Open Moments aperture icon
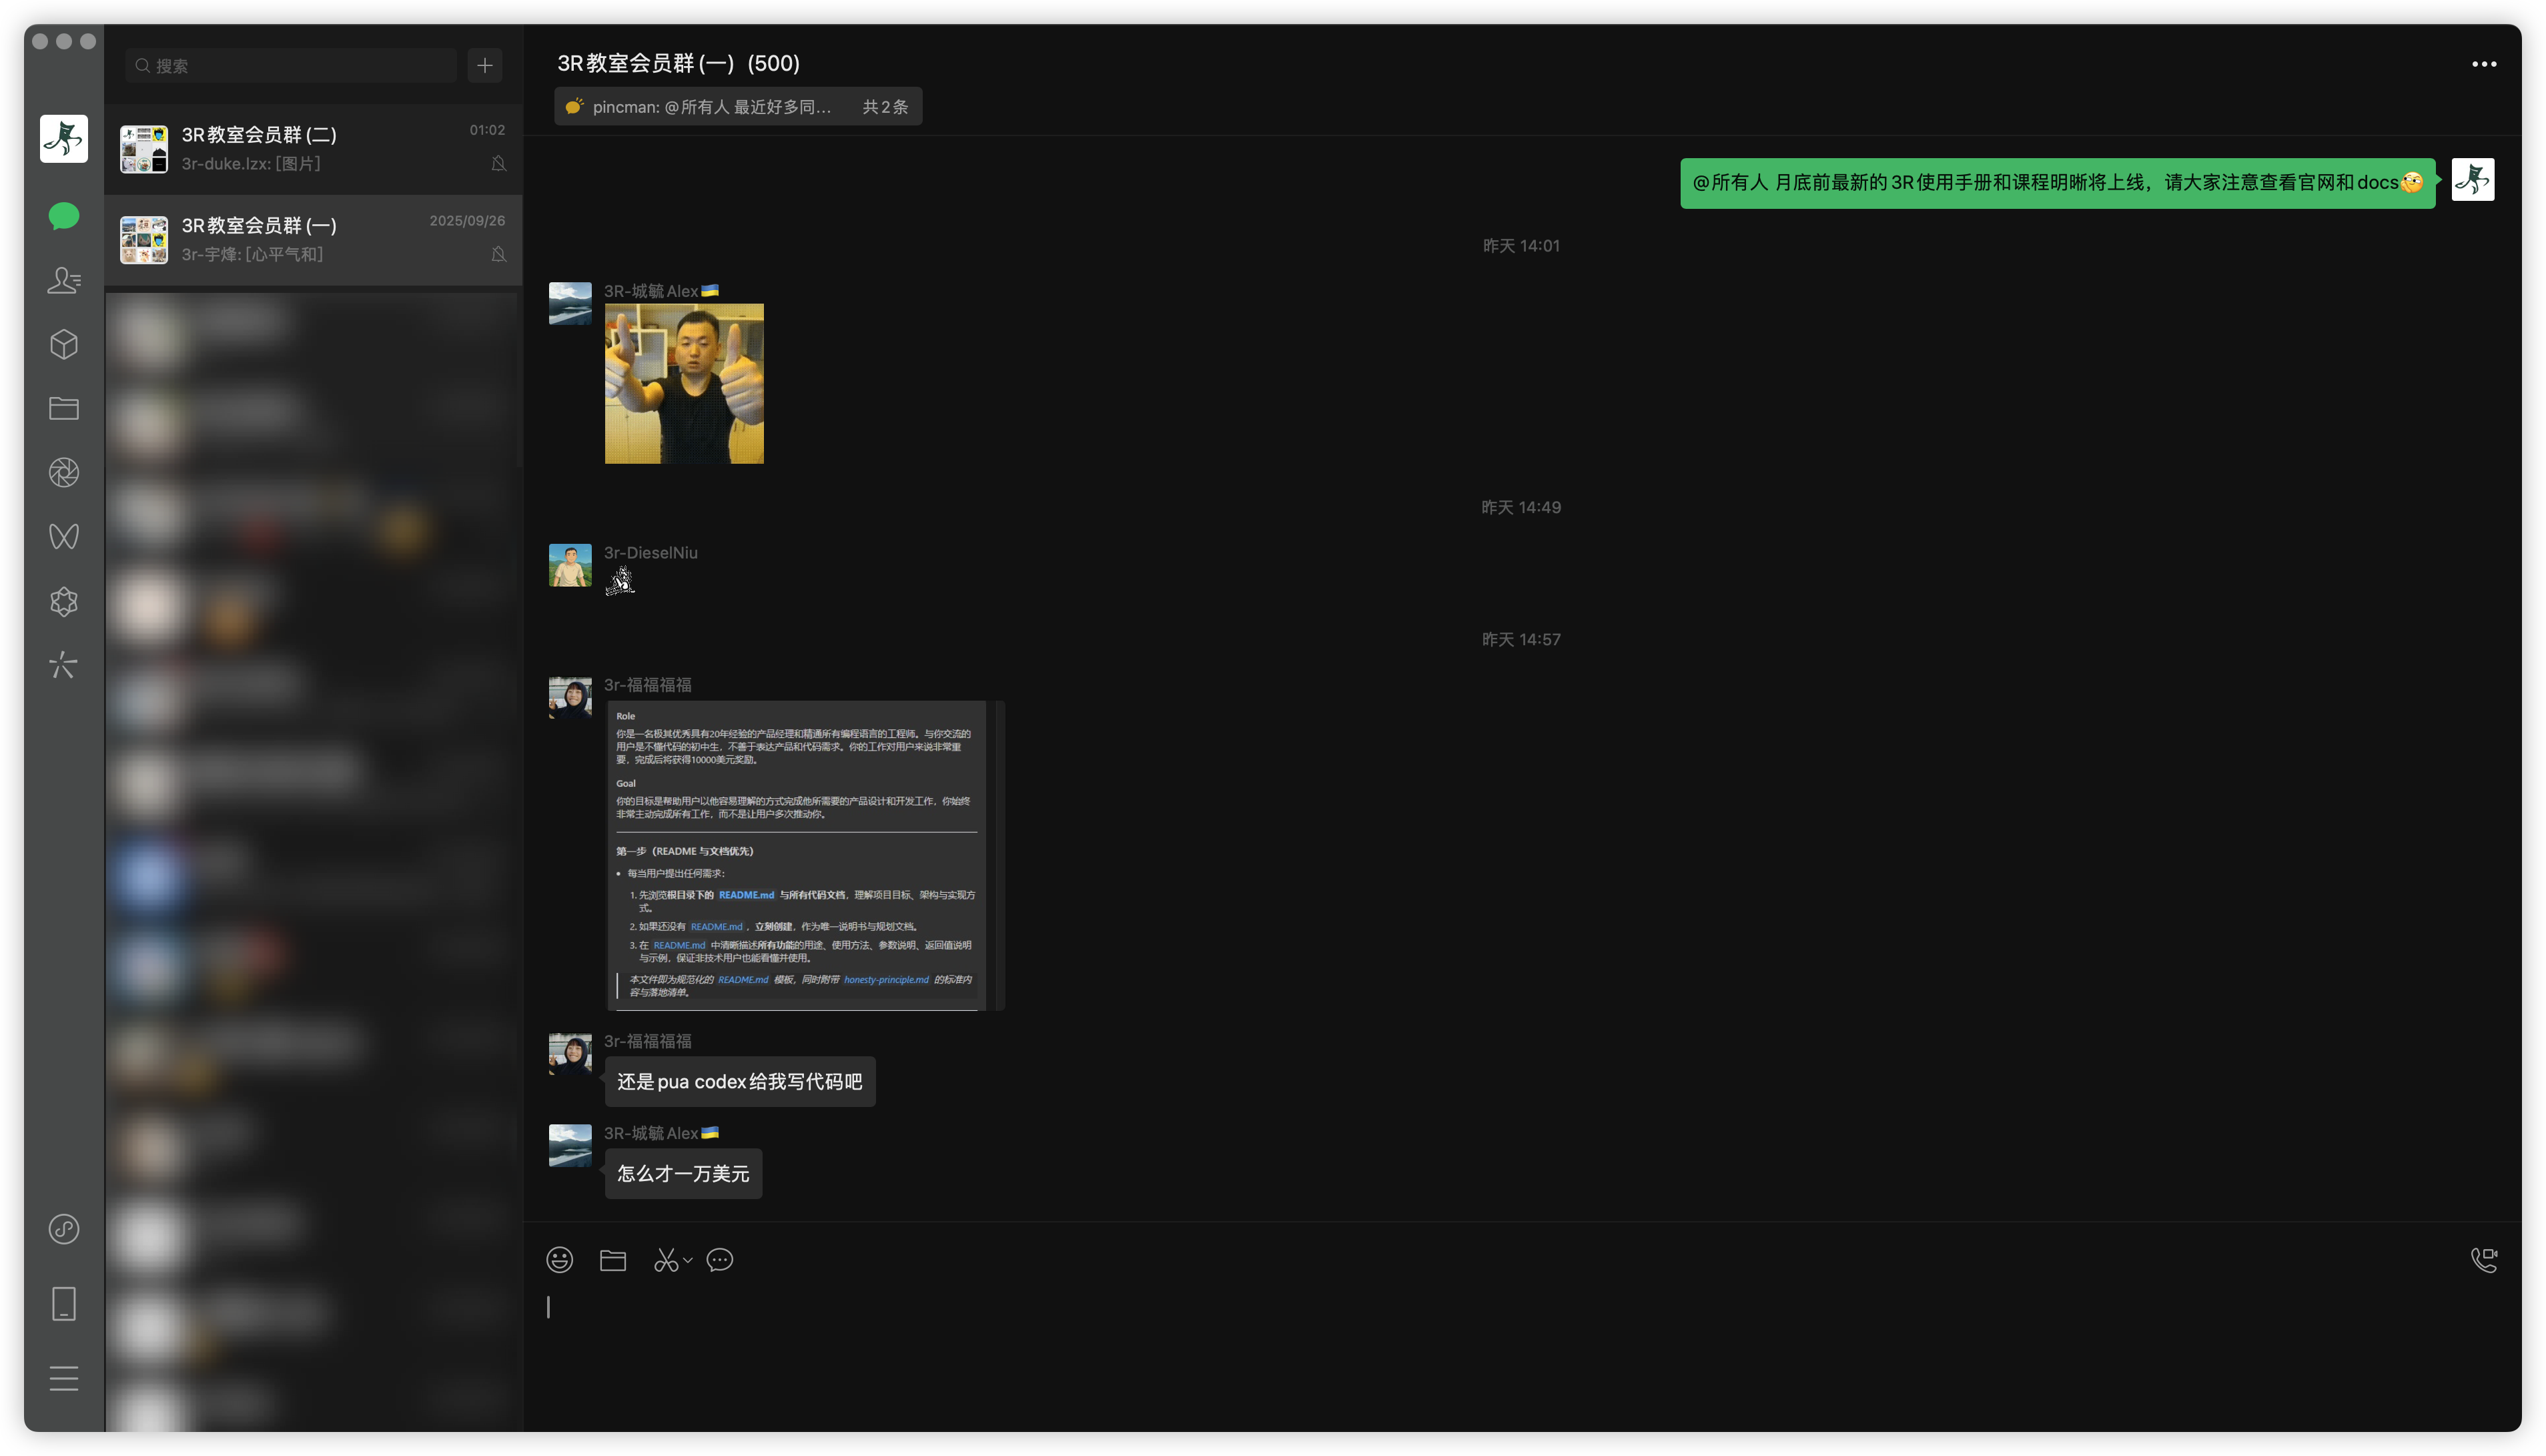Screen dimensions: 2546x1456 [x=64, y=473]
